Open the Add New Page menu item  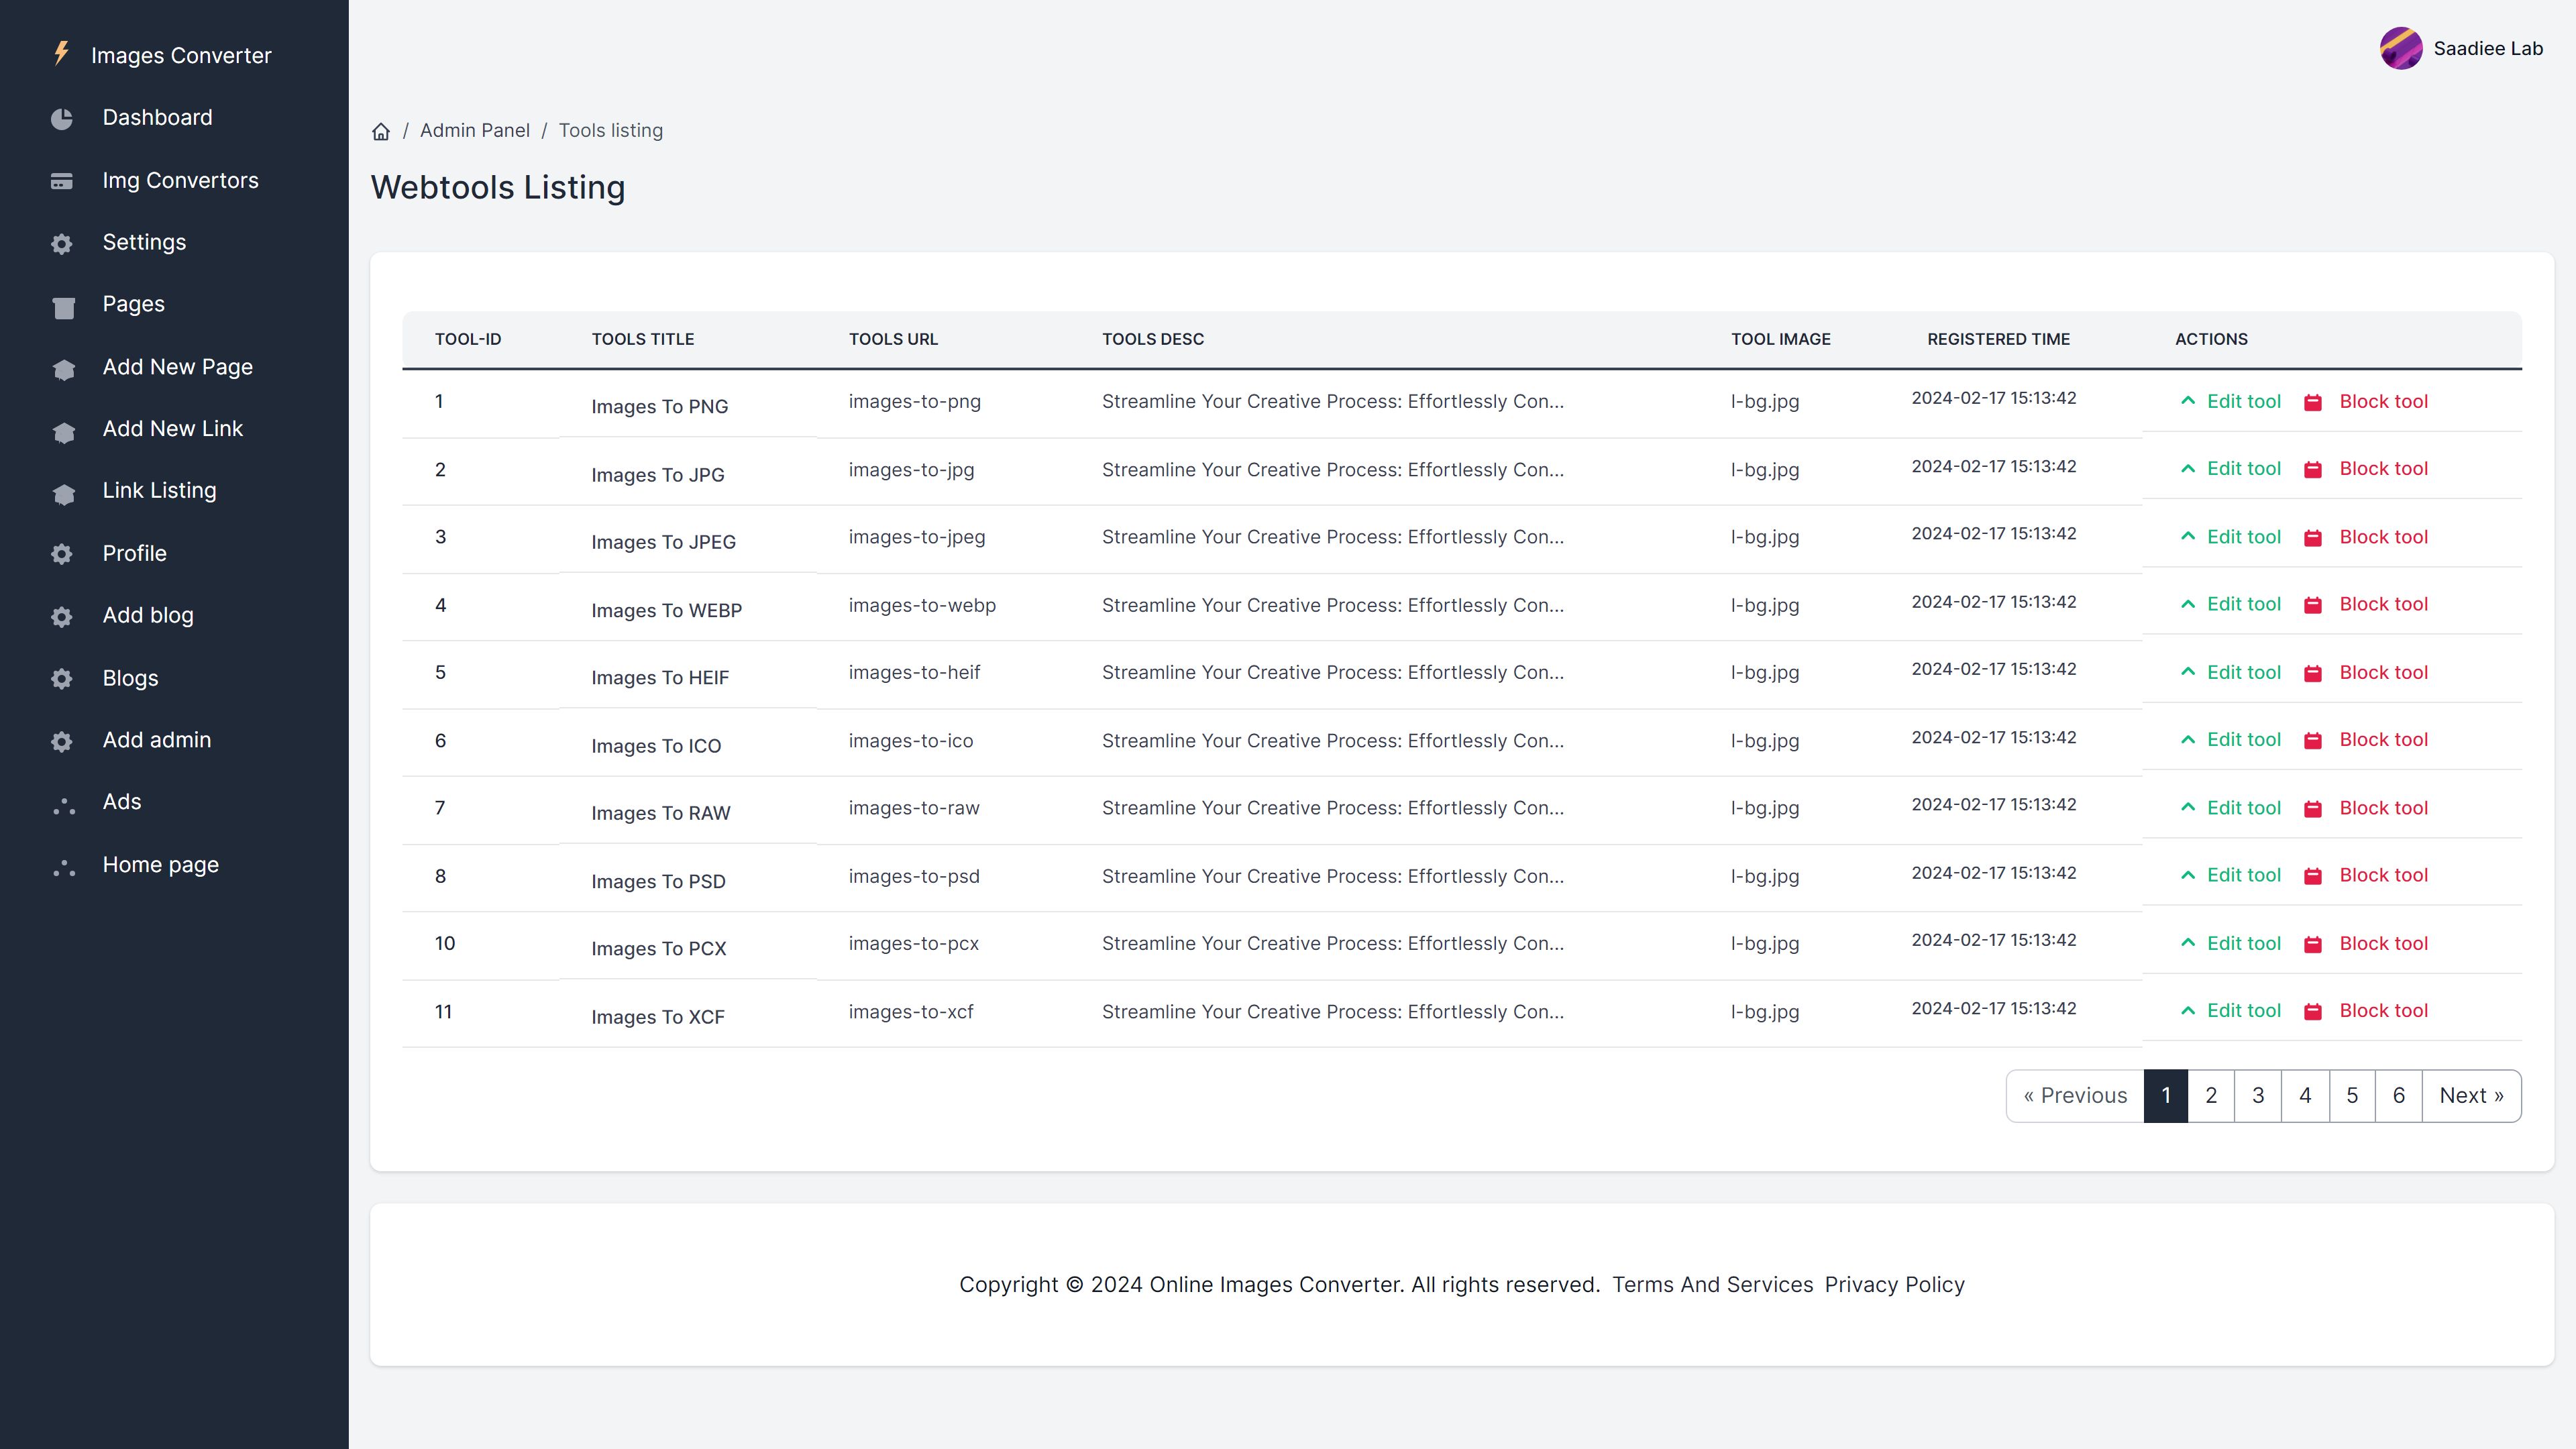pyautogui.click(x=177, y=367)
